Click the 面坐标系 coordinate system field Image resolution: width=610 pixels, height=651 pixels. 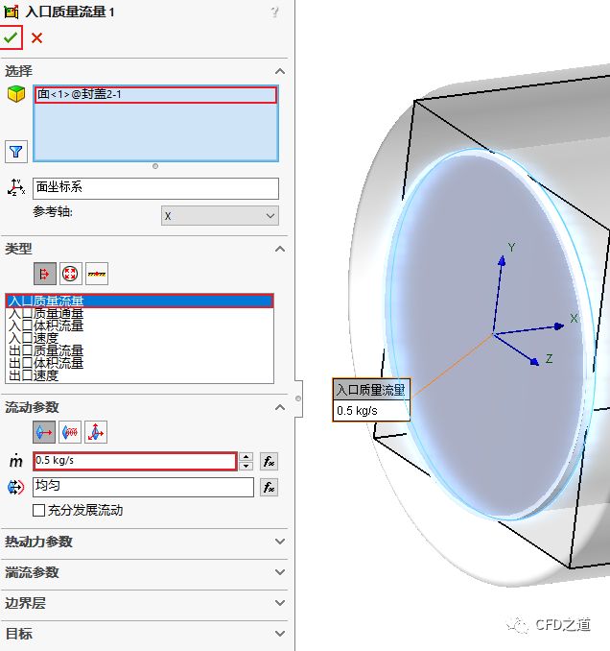click(x=155, y=188)
